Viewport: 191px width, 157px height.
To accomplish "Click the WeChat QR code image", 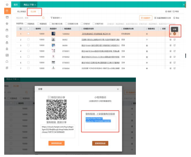I will click(x=57, y=110).
